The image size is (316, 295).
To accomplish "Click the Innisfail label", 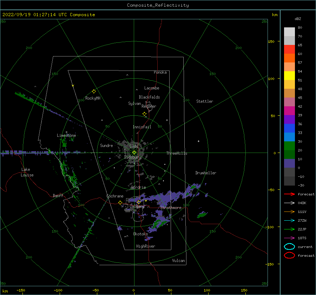I will pos(142,127).
